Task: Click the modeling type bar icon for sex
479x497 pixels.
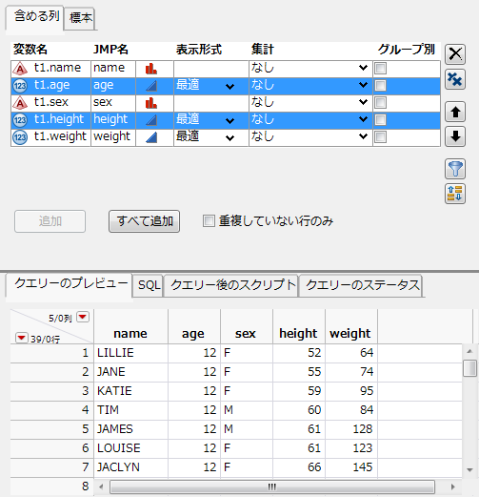Action: point(151,103)
